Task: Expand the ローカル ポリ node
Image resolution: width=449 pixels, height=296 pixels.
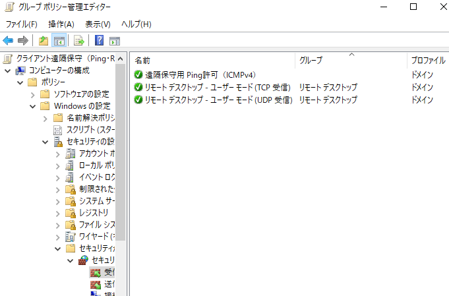Action: (58, 166)
